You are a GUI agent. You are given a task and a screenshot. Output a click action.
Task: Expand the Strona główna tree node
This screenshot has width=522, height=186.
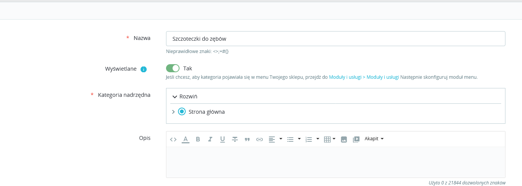pos(173,112)
